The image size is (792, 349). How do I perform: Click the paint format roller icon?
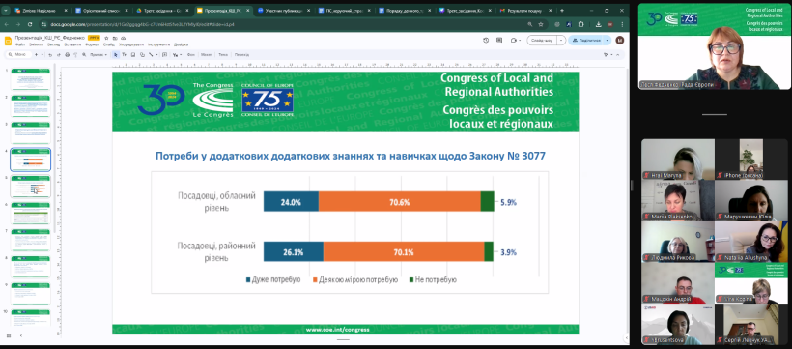click(x=75, y=55)
